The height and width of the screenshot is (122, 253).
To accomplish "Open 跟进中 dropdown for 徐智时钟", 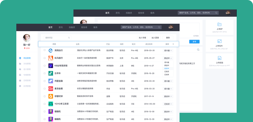I will (168, 97).
